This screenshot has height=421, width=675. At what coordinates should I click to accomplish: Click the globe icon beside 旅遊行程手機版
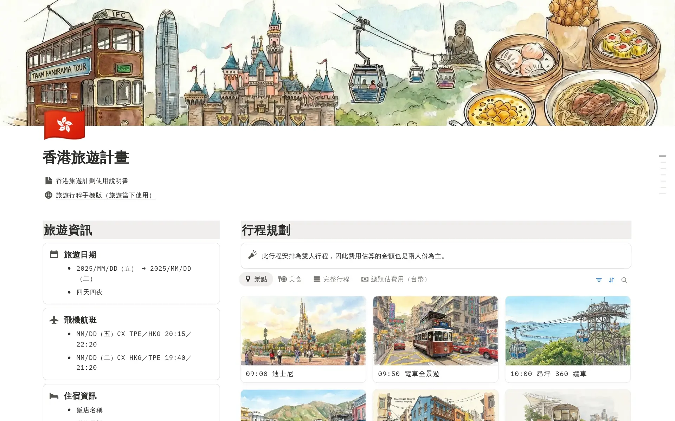49,195
